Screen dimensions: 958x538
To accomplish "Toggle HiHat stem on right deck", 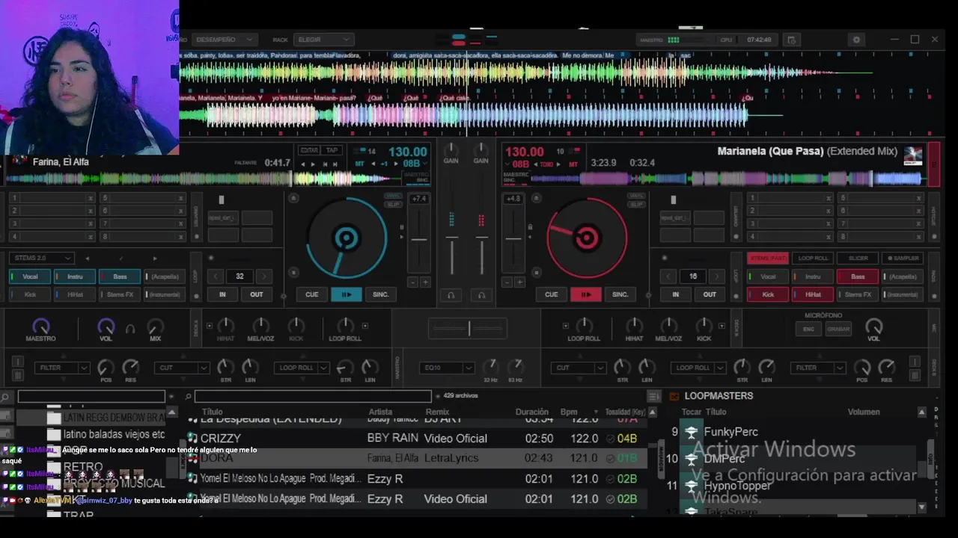I will click(x=813, y=294).
